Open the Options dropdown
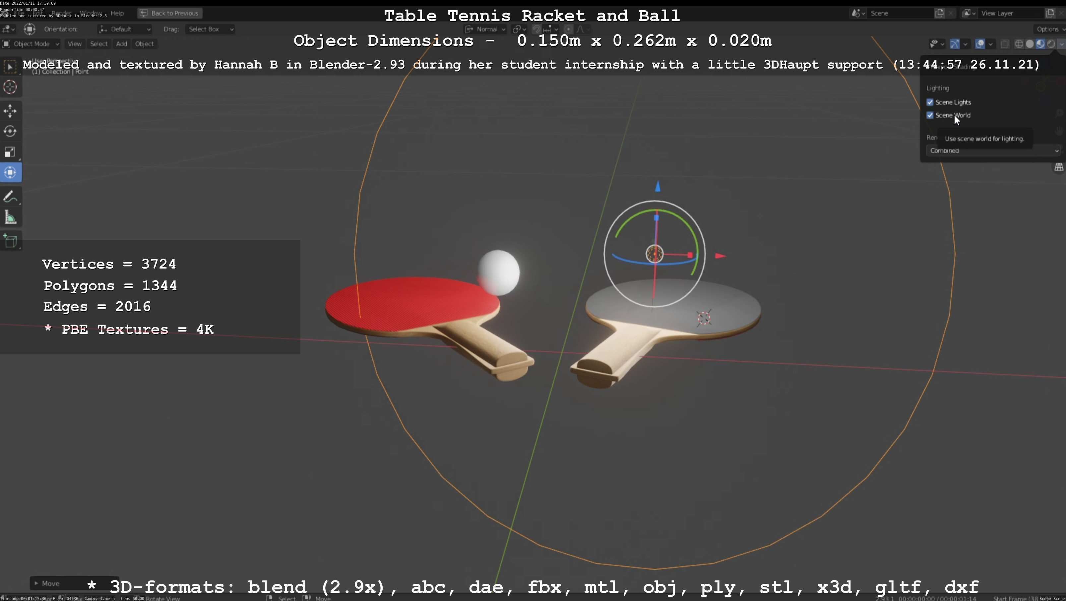The height and width of the screenshot is (601, 1066). 1049,29
